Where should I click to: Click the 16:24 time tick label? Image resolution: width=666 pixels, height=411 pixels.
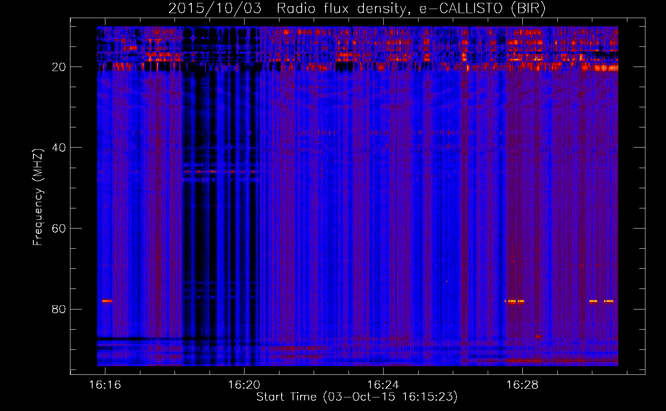point(383,385)
